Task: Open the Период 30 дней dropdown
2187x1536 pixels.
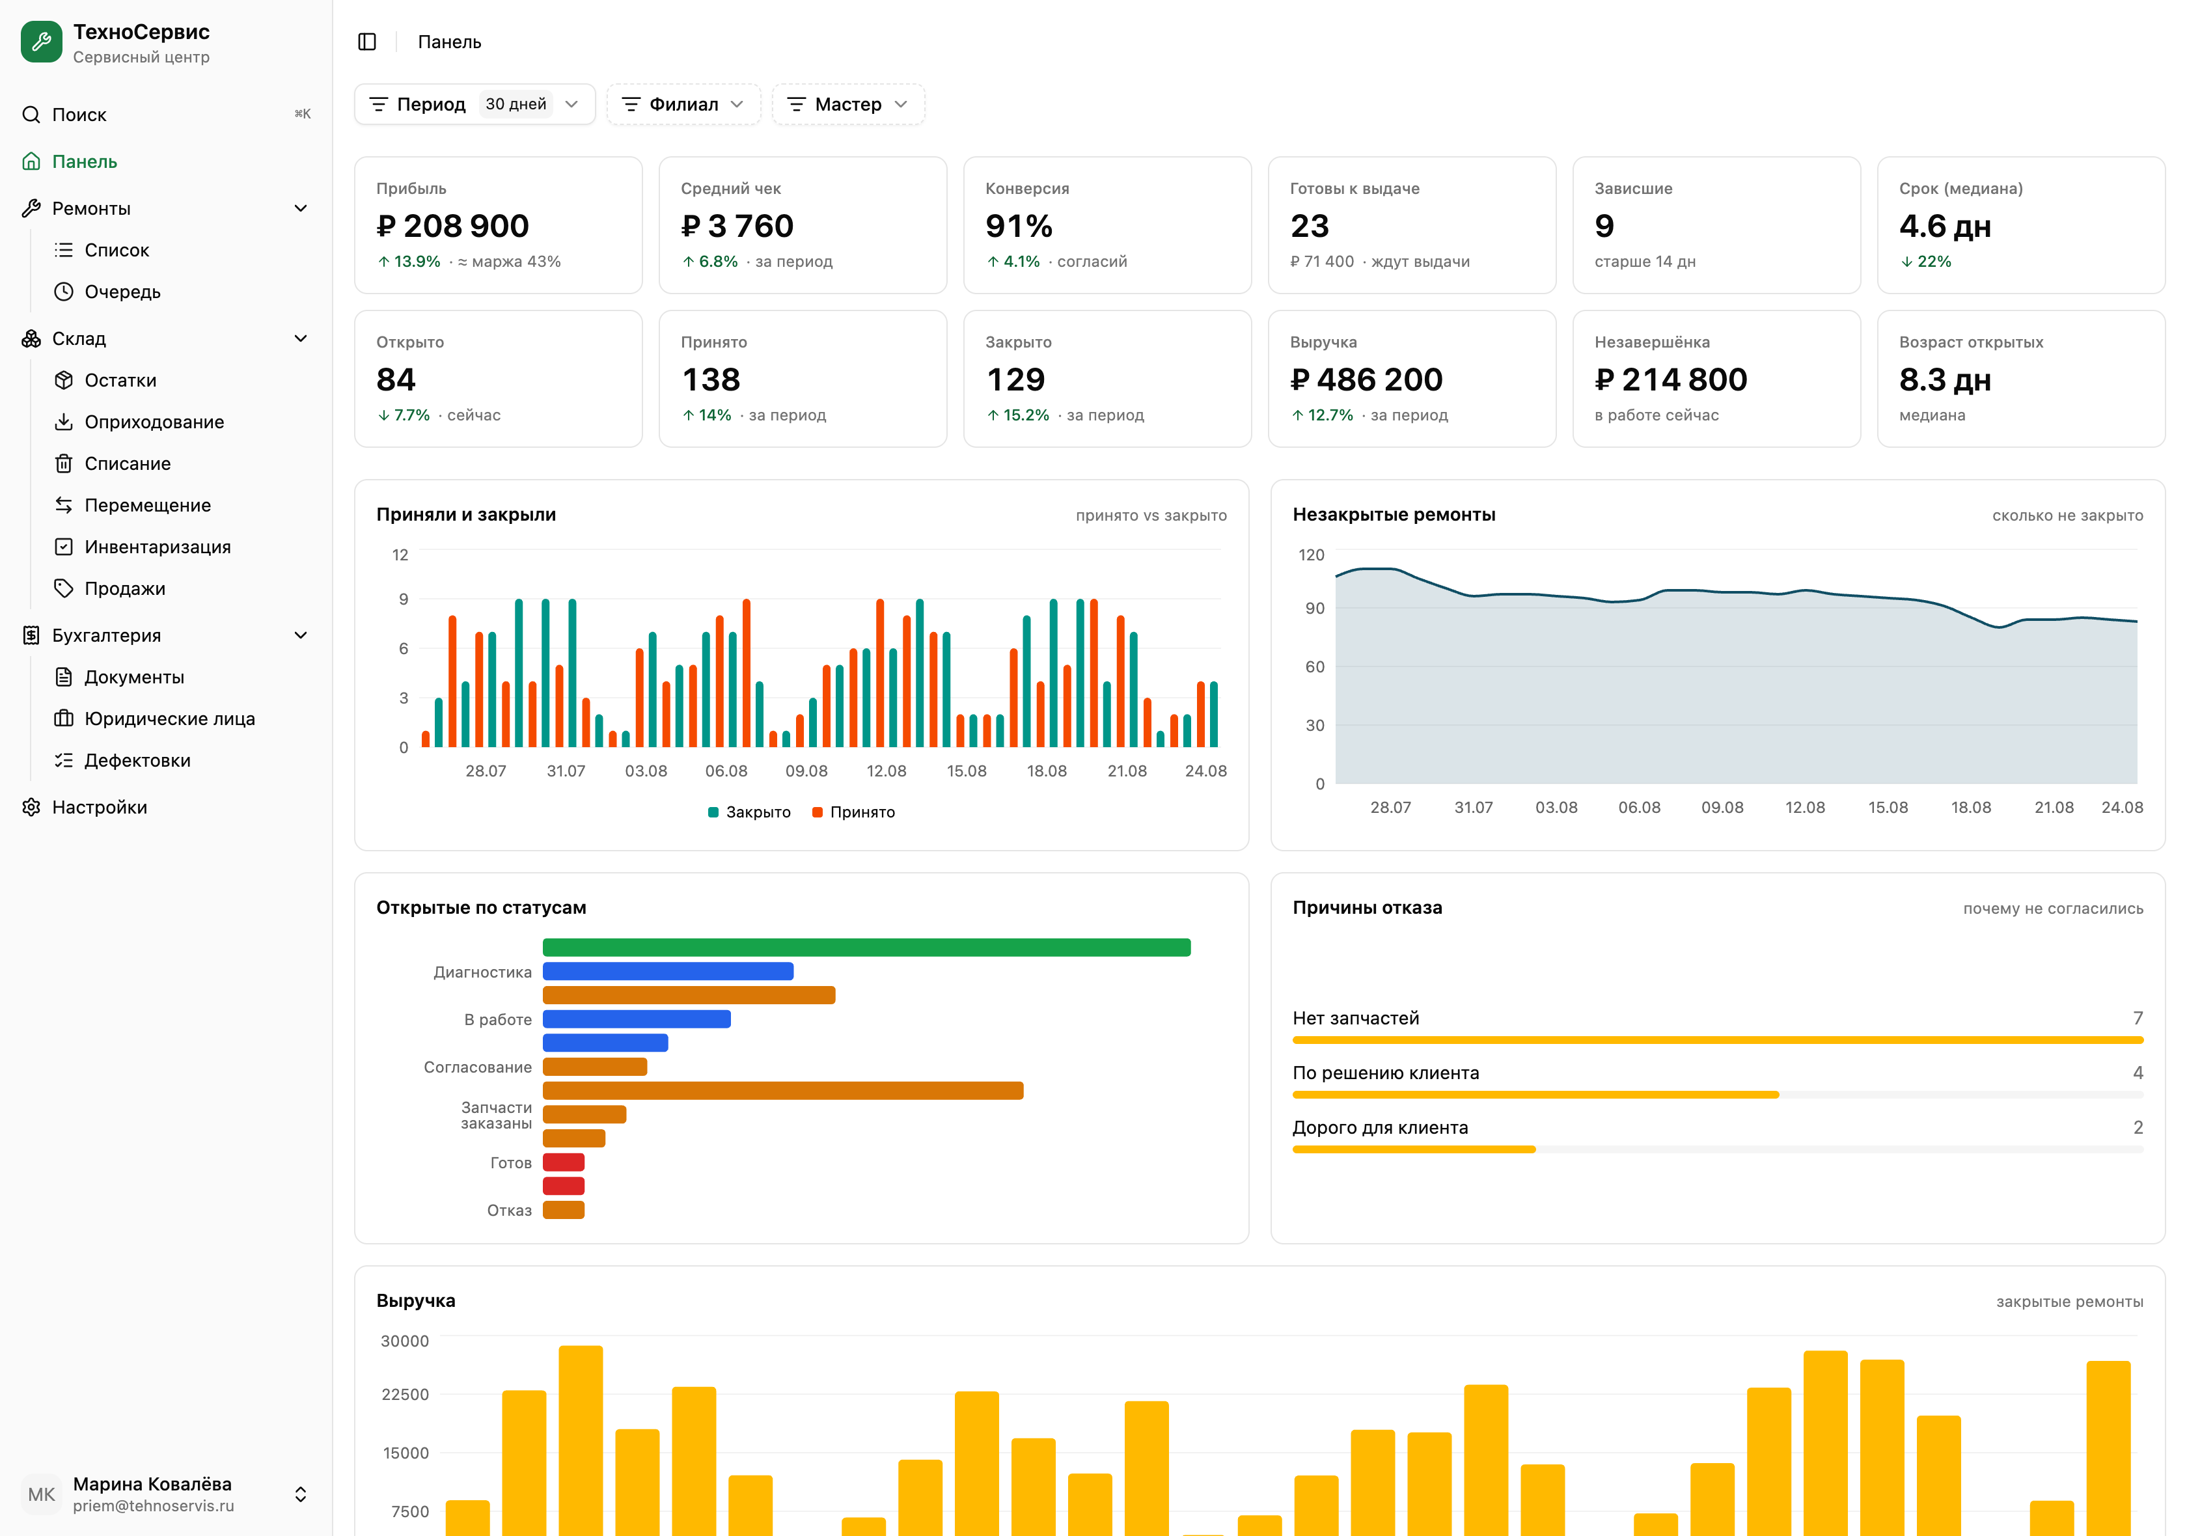Action: point(475,103)
